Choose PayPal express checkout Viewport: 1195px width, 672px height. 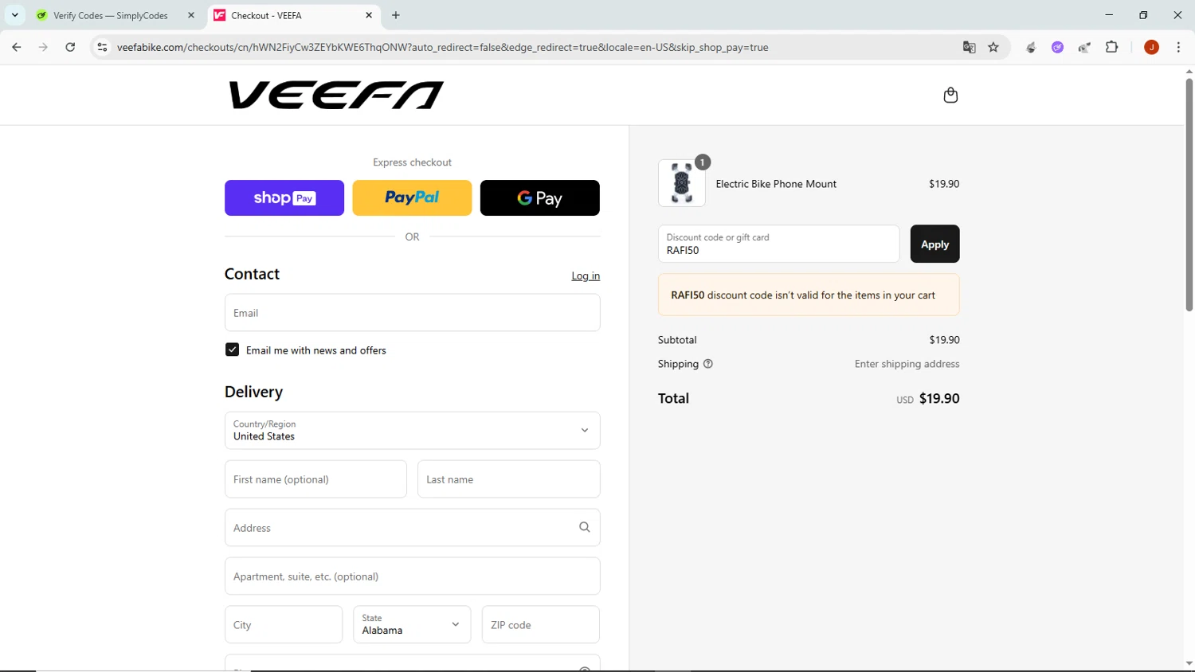point(412,197)
